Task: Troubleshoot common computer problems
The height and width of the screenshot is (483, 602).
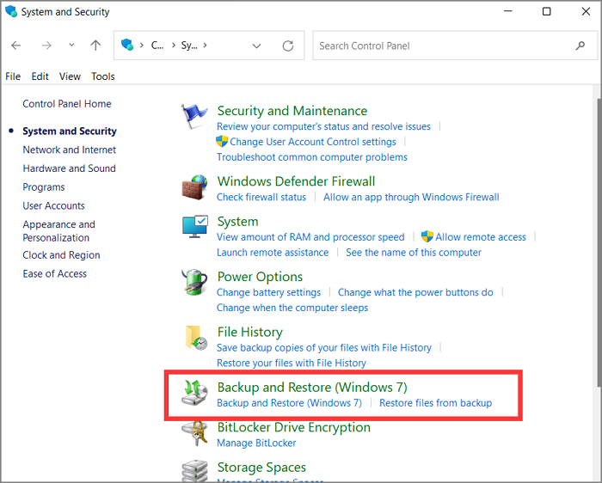Action: pyautogui.click(x=311, y=157)
